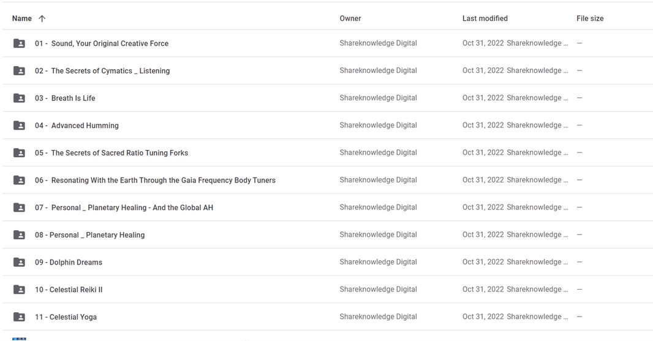Sort files by the Name column header
Screen dimensions: 653x341
click(21, 18)
